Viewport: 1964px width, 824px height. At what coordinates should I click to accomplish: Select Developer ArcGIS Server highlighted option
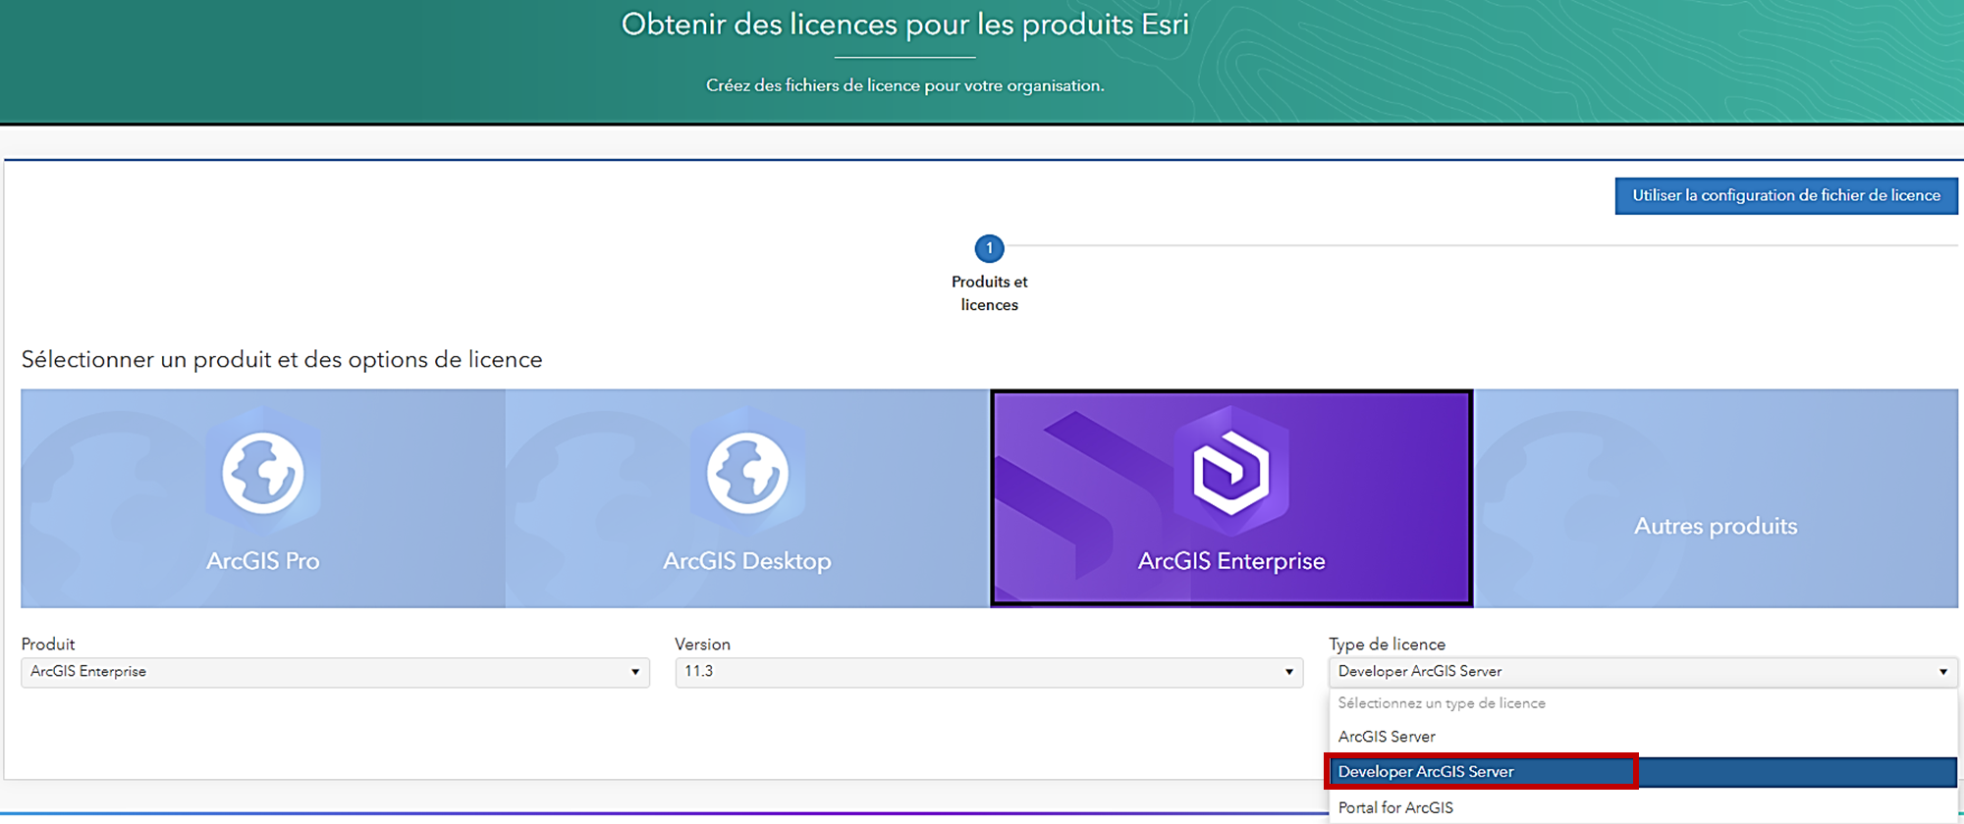click(x=1426, y=772)
